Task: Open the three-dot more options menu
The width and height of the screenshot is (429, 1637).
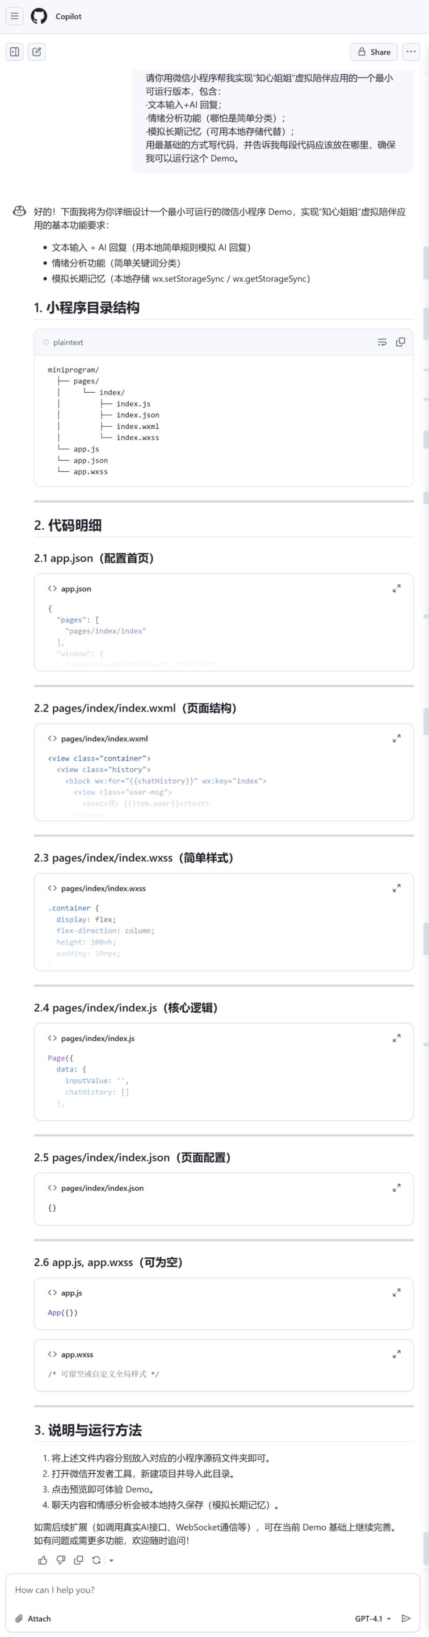Action: 411,52
